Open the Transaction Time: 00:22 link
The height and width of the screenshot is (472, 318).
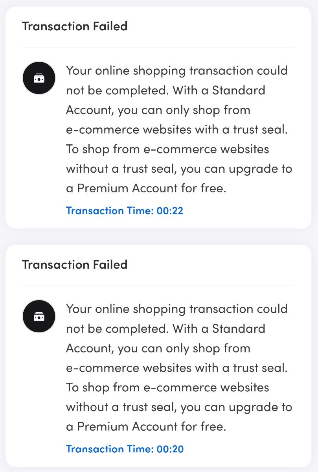click(x=125, y=211)
